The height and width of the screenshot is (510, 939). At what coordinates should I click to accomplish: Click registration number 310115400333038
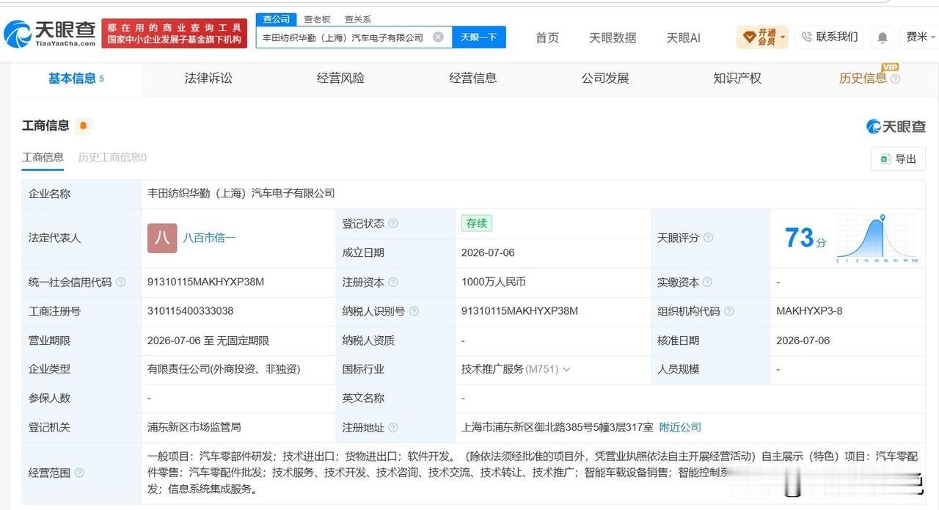tap(190, 311)
